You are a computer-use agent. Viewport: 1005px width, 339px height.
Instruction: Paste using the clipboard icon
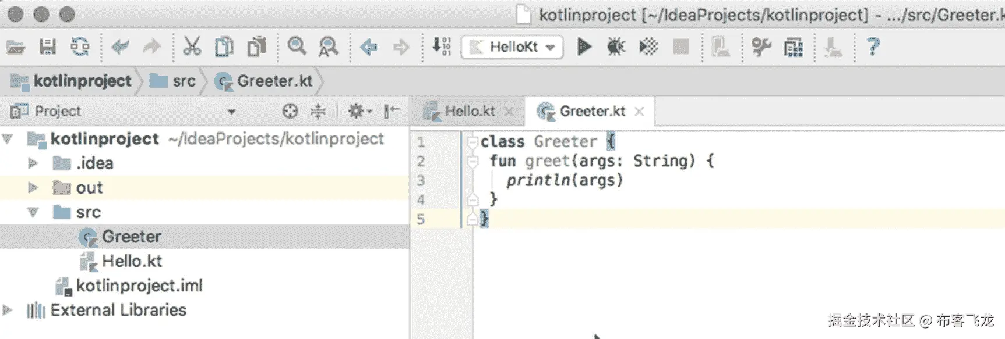tap(256, 47)
